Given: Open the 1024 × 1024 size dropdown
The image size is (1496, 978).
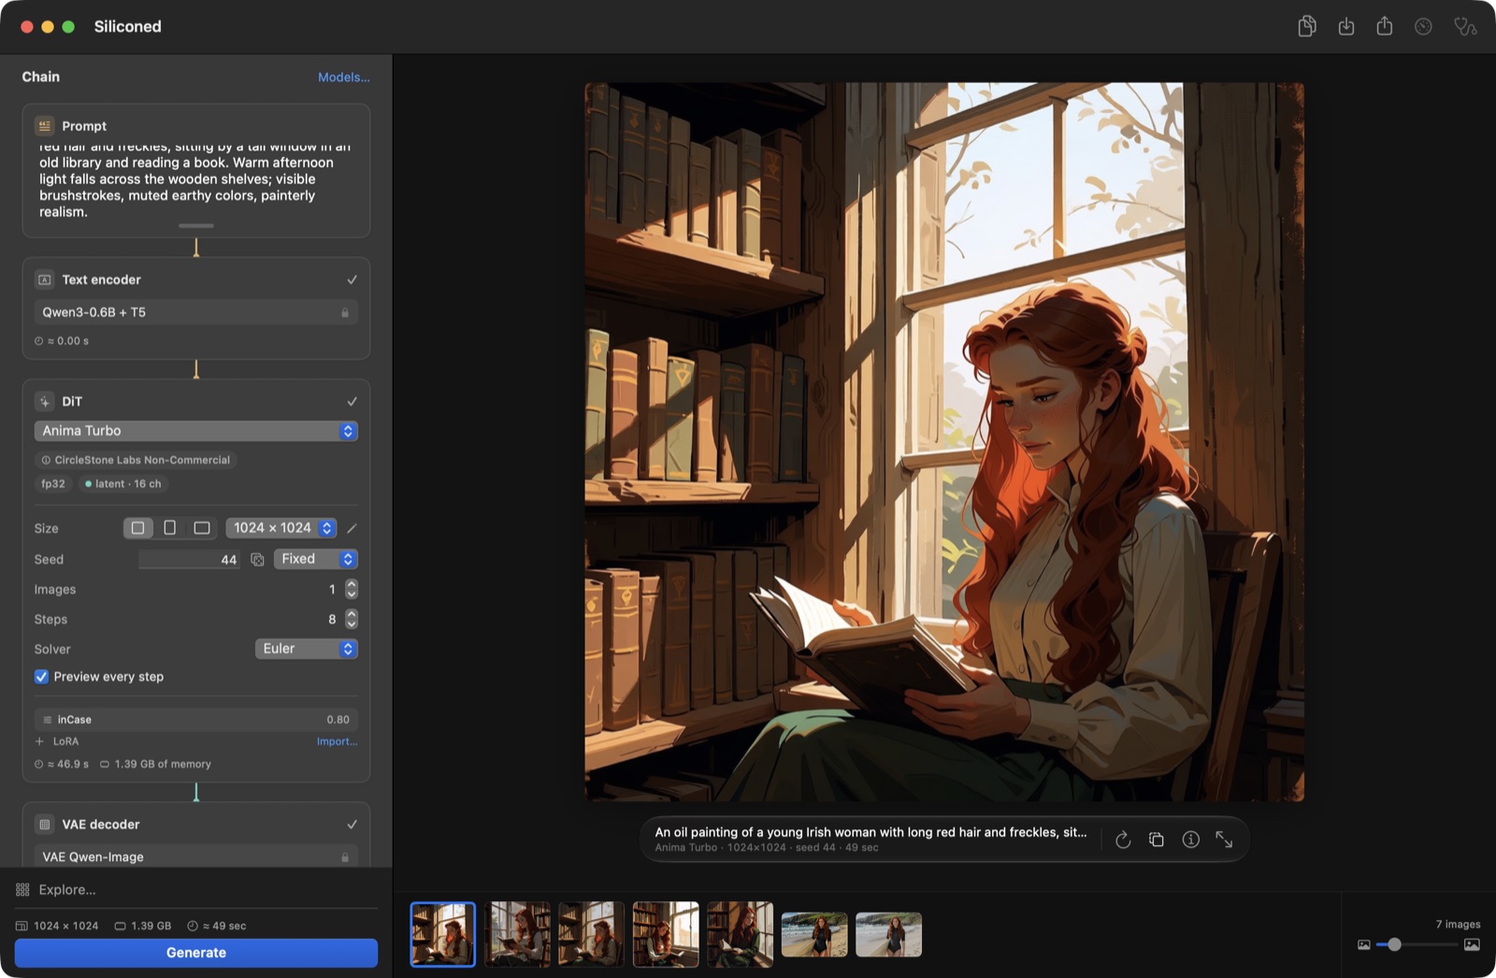Looking at the screenshot, I should point(280,528).
